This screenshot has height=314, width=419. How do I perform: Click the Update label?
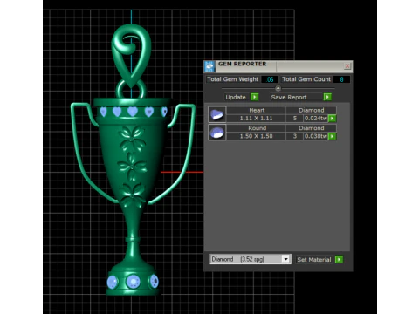point(236,97)
